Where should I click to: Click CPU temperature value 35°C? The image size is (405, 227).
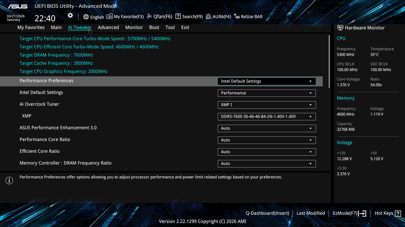click(375, 55)
